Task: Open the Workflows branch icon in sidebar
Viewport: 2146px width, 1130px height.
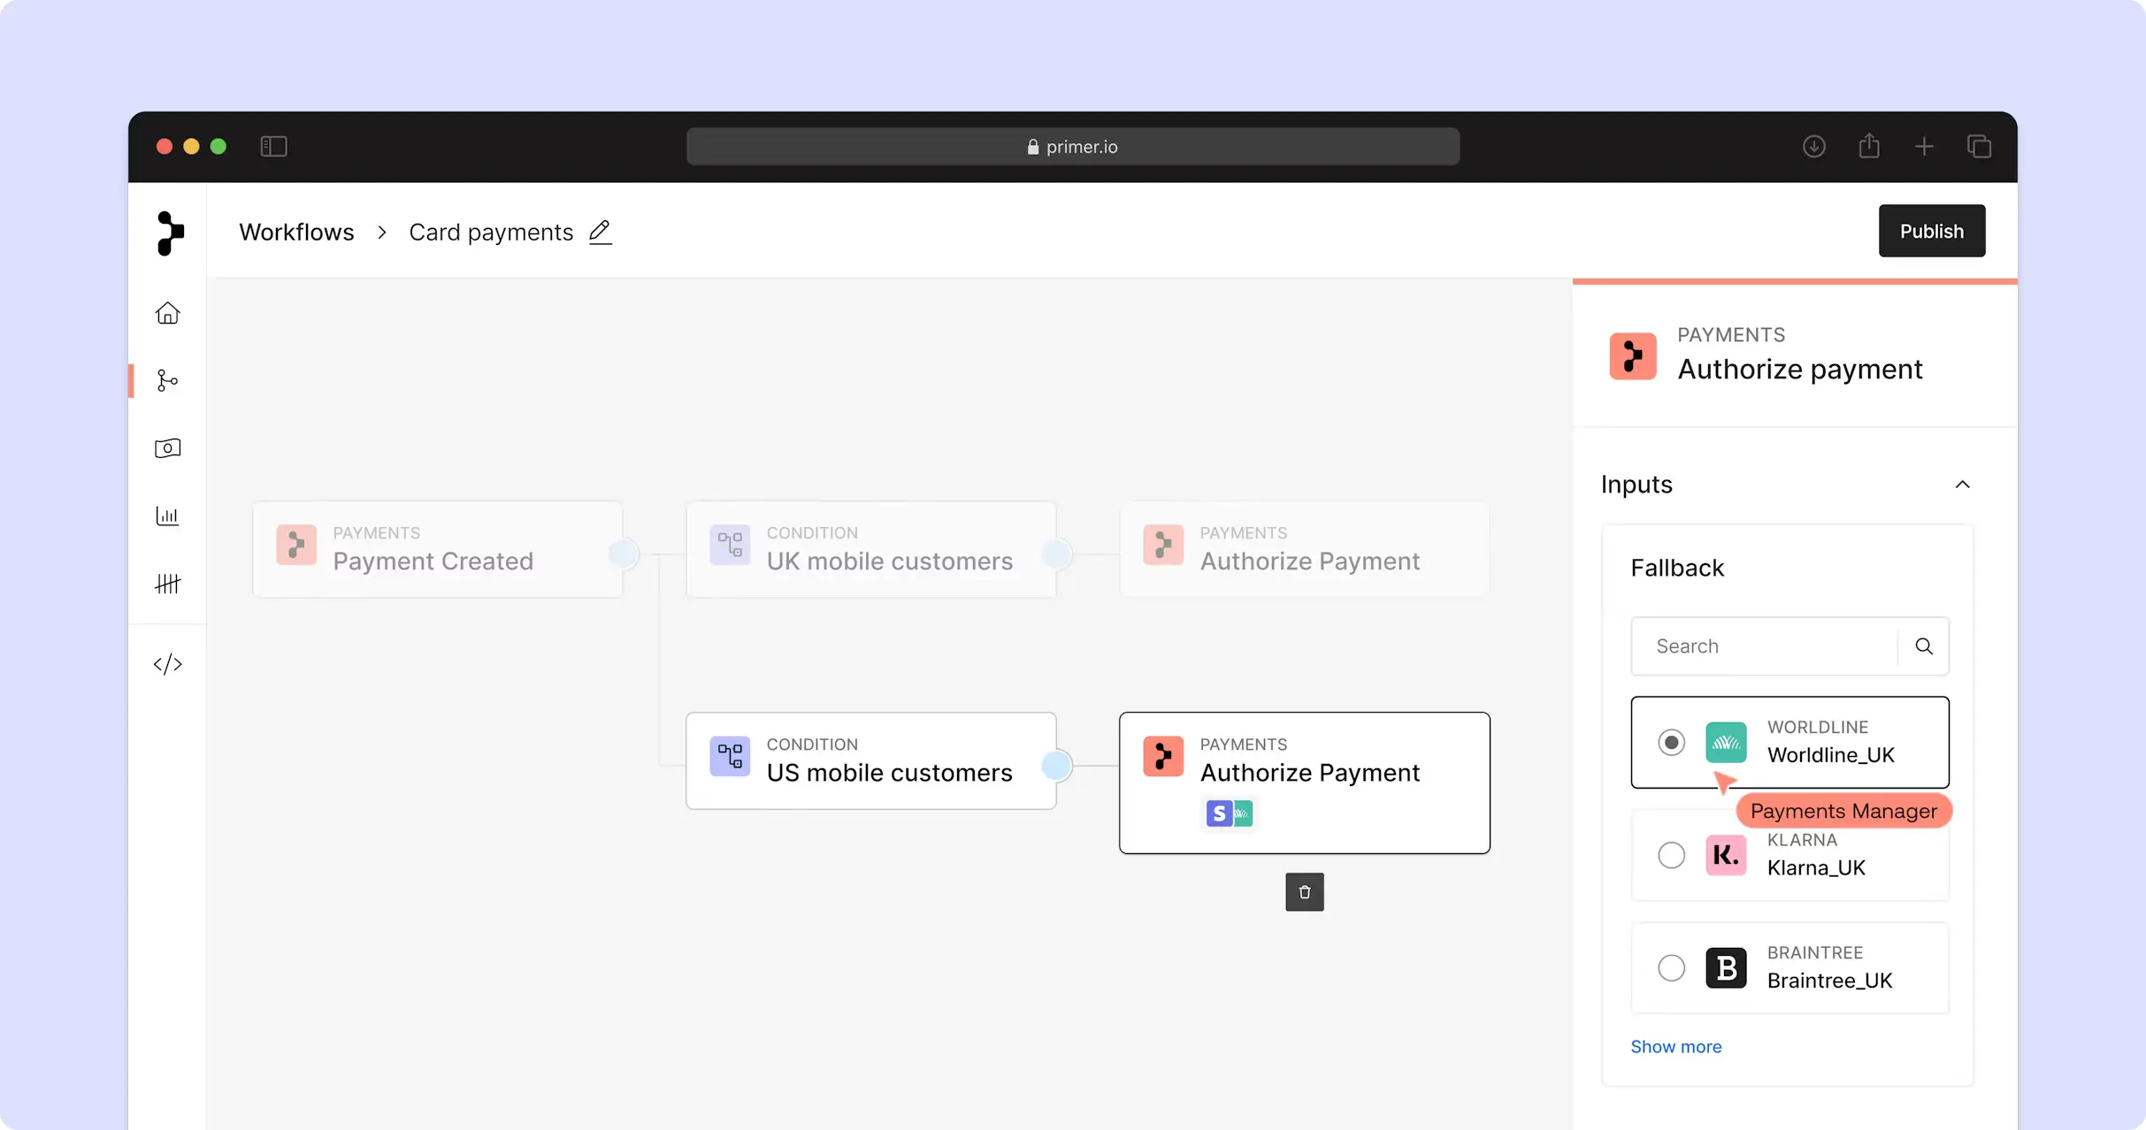Action: pos(167,380)
